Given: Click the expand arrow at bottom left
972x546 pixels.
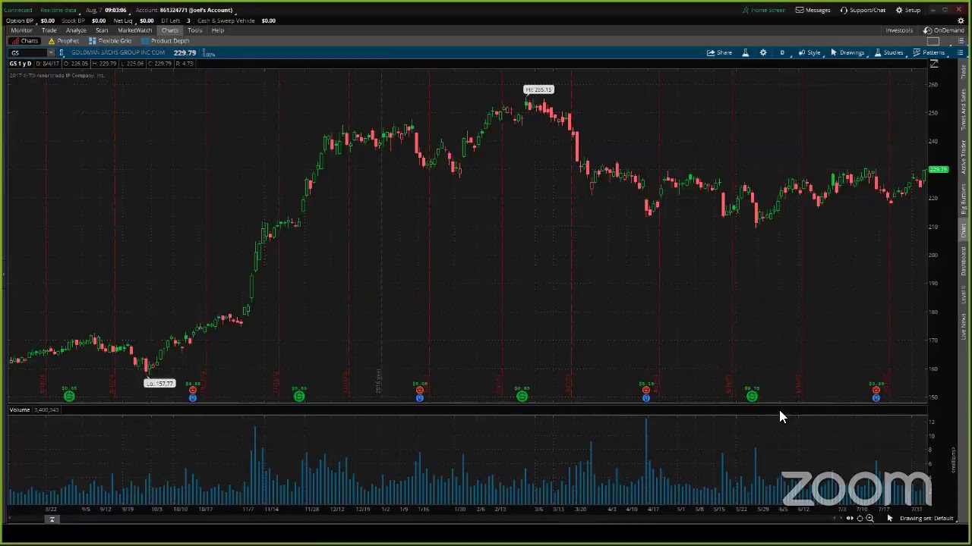Looking at the screenshot, I should pyautogui.click(x=52, y=519).
